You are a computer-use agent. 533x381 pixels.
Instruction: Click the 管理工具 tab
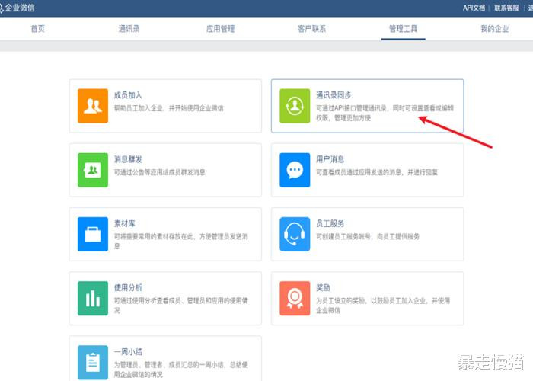tap(403, 29)
